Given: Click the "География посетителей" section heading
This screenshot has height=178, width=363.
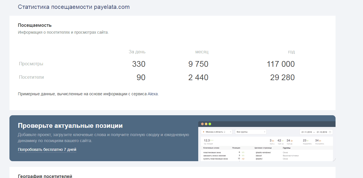Looking at the screenshot, I should pyautogui.click(x=45, y=176).
